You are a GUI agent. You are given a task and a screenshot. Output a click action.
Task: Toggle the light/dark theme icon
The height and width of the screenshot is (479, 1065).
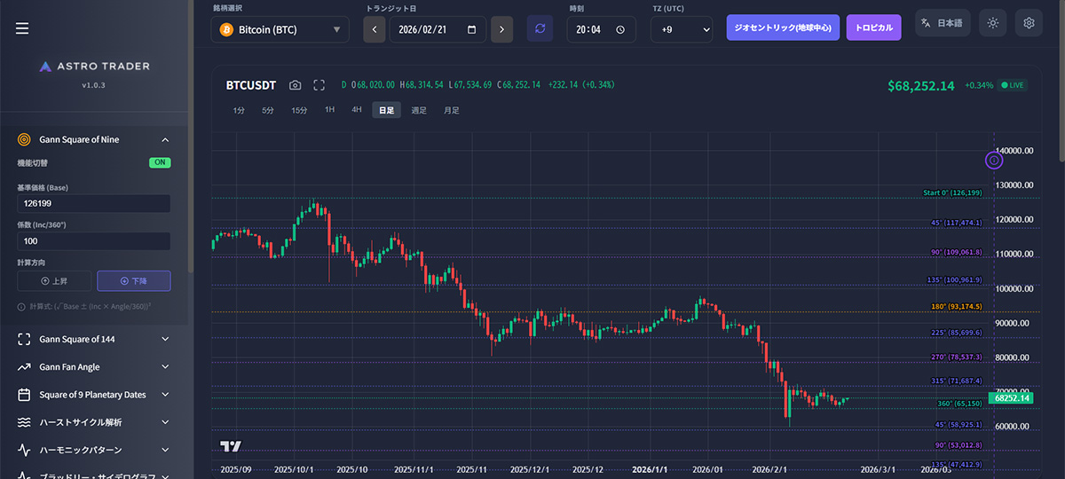[x=992, y=24]
